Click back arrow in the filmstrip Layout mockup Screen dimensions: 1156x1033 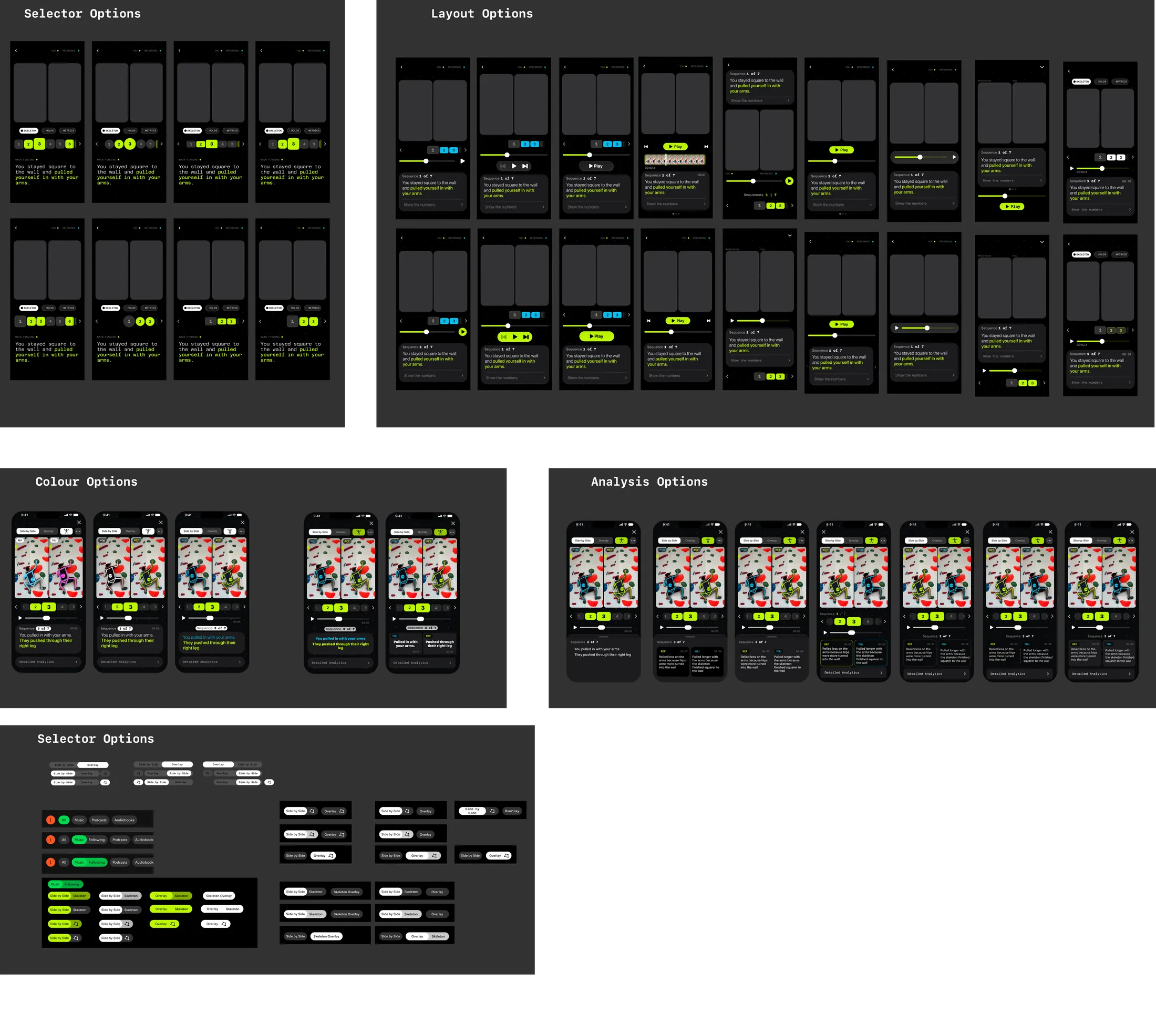644,66
